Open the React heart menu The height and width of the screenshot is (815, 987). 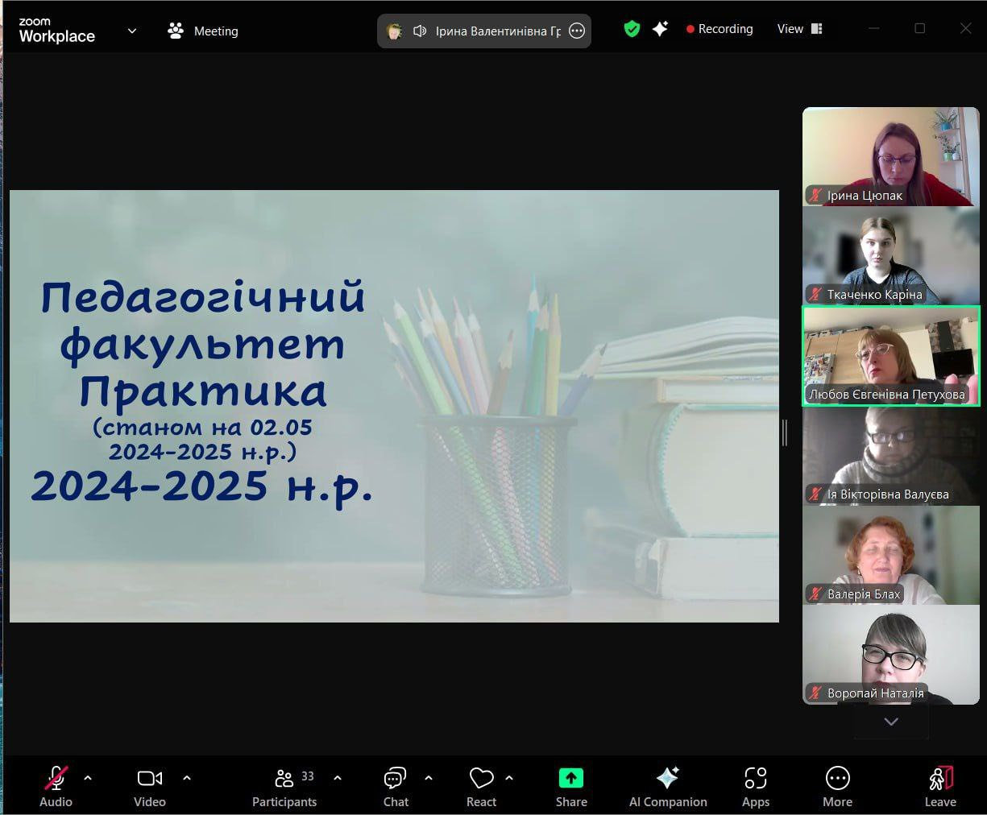pos(481,786)
